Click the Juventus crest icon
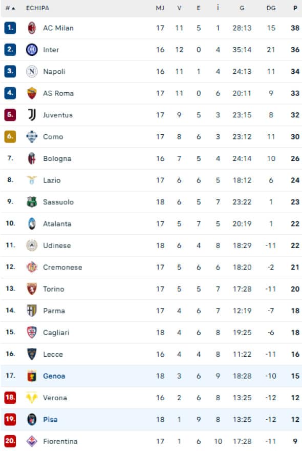This screenshot has height=451, width=302. click(33, 115)
